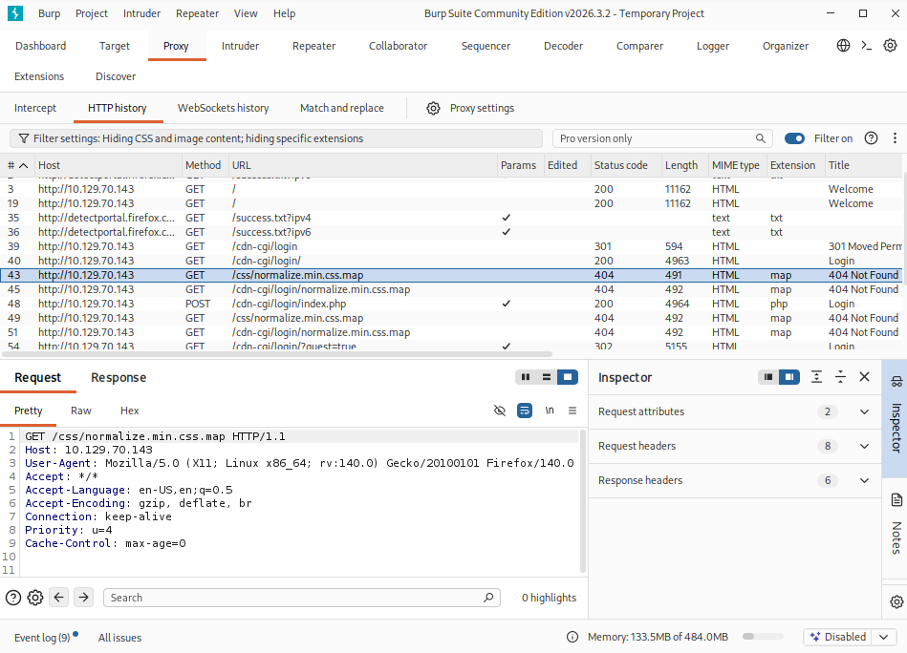Switch to the Repeater tab
This screenshot has width=907, height=653.
pyautogui.click(x=313, y=46)
